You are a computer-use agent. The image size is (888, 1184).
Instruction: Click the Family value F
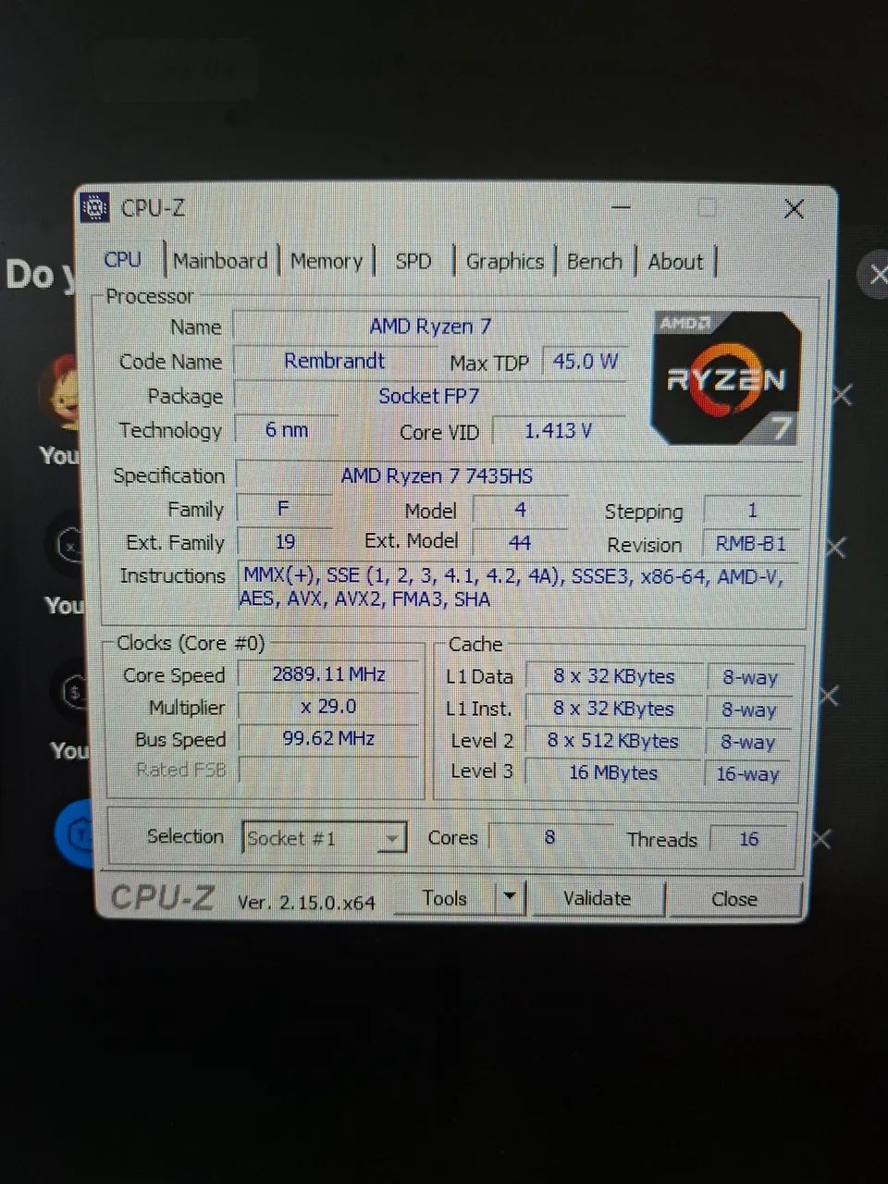tap(284, 509)
